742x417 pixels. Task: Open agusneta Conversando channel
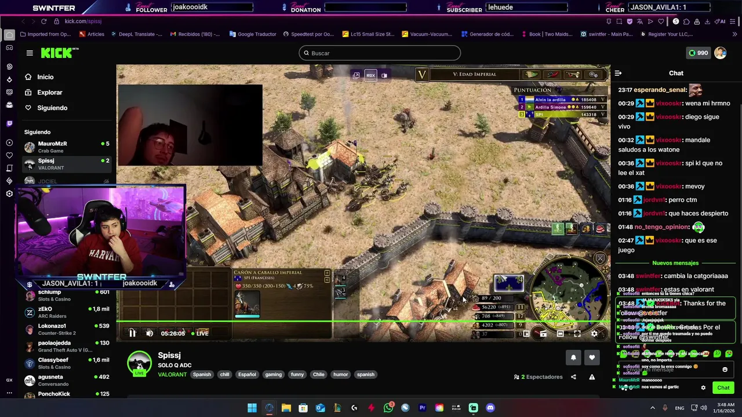coord(67,381)
